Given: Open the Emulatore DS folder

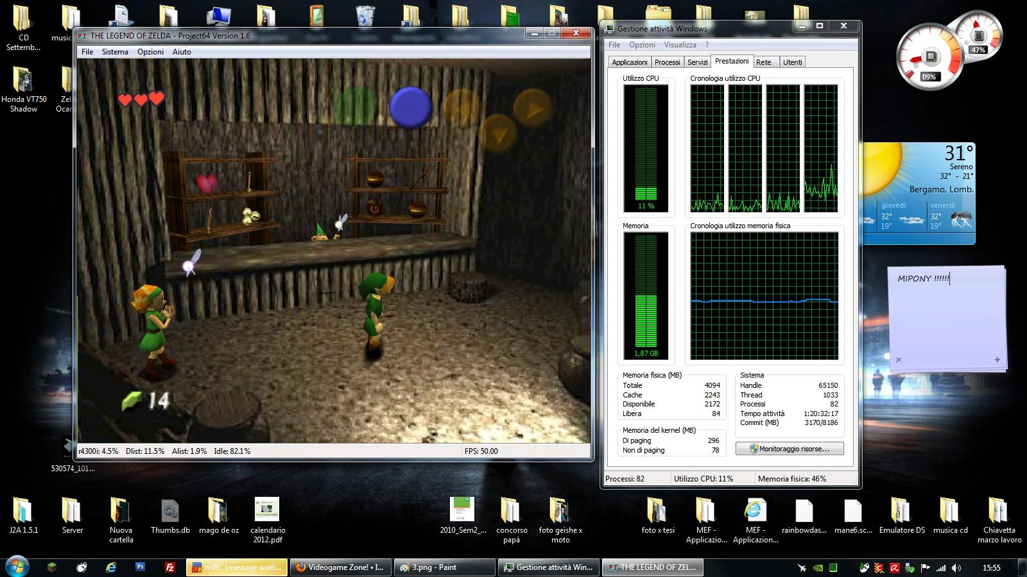Looking at the screenshot, I should [902, 516].
